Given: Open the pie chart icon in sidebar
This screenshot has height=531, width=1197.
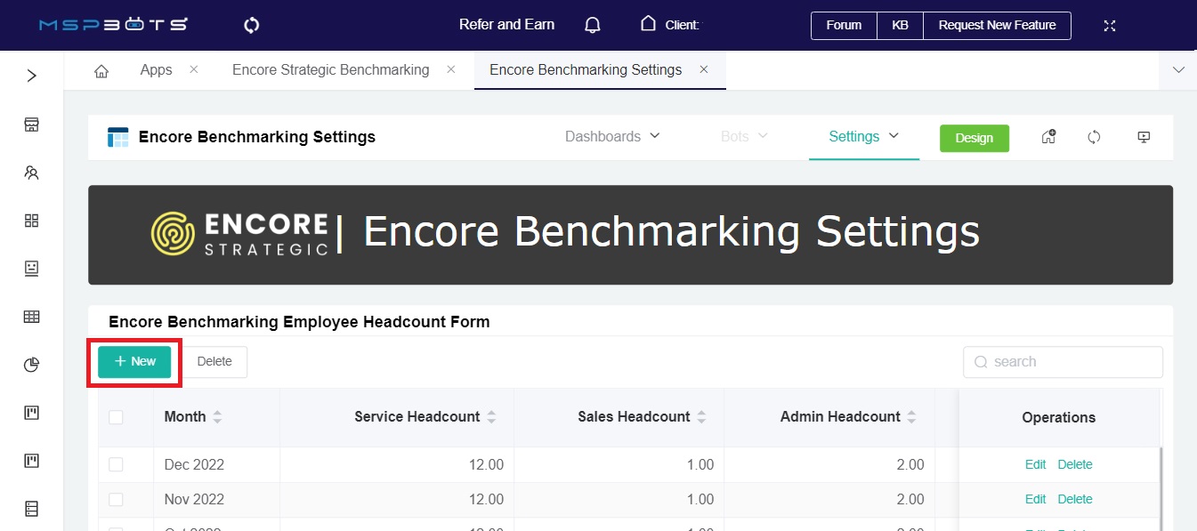Looking at the screenshot, I should (32, 364).
